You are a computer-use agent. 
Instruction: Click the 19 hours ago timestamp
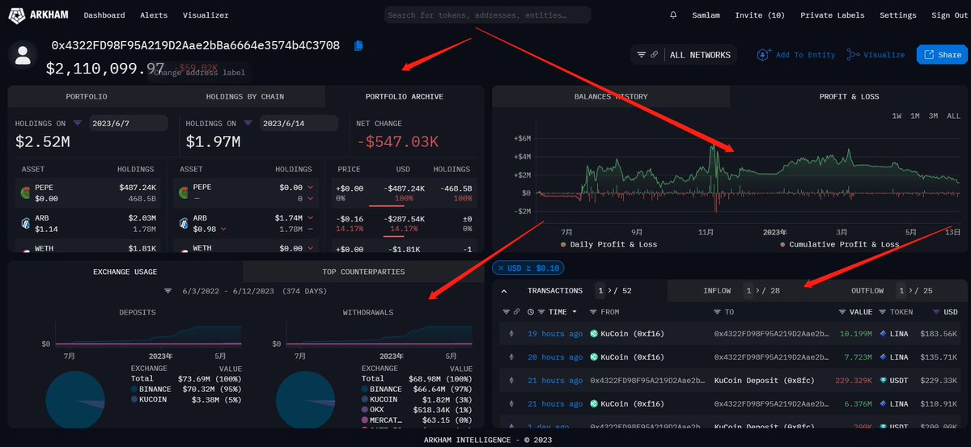click(555, 334)
